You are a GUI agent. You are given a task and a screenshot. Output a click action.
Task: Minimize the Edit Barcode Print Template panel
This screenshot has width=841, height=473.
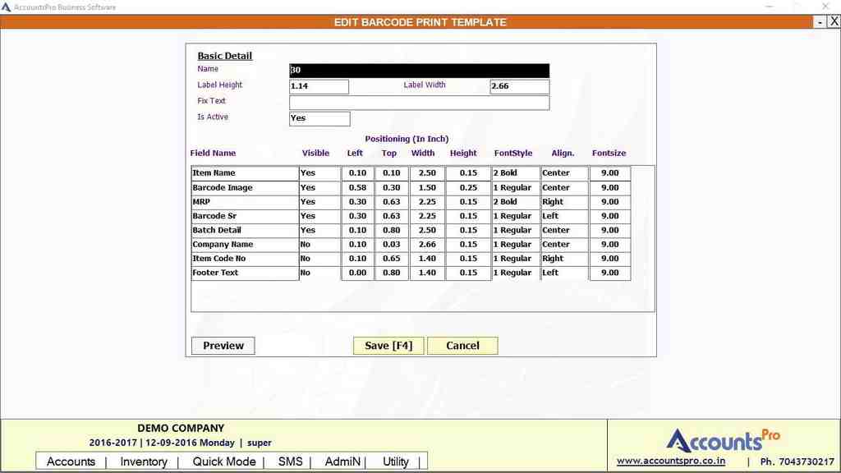tap(820, 22)
